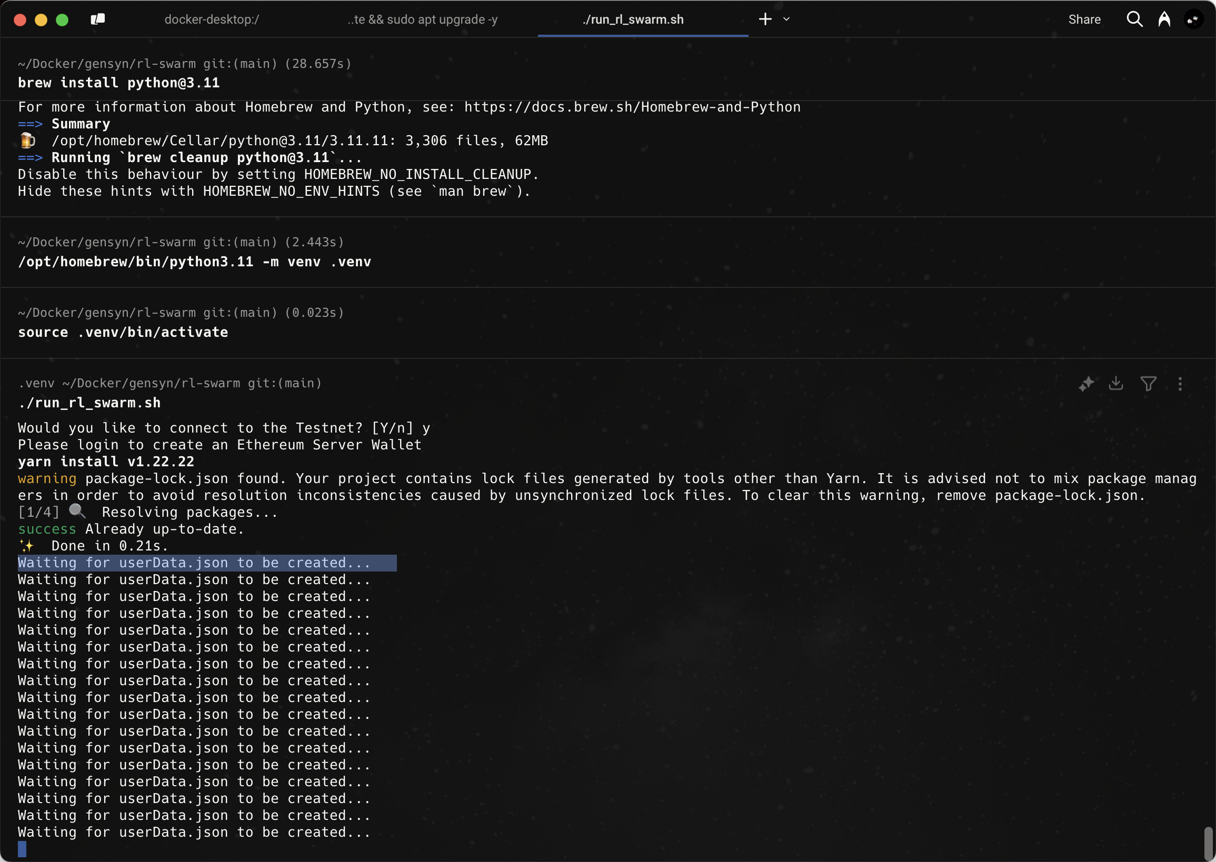Click the vertical scrollbar thumb
The height and width of the screenshot is (862, 1216).
(1208, 843)
